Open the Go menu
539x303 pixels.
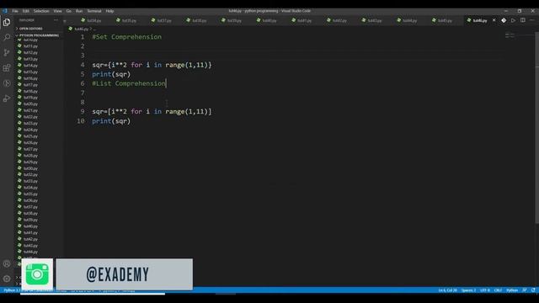[69, 11]
